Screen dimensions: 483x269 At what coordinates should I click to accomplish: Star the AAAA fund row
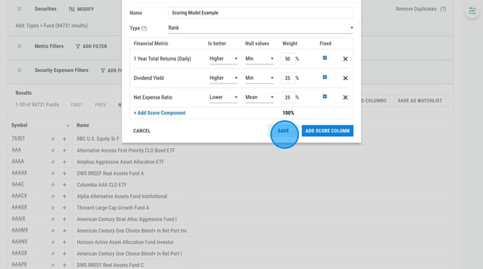point(53,162)
